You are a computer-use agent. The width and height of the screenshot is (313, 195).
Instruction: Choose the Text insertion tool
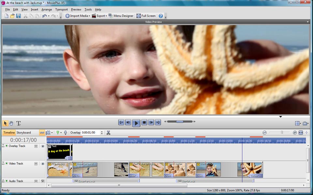point(19,123)
